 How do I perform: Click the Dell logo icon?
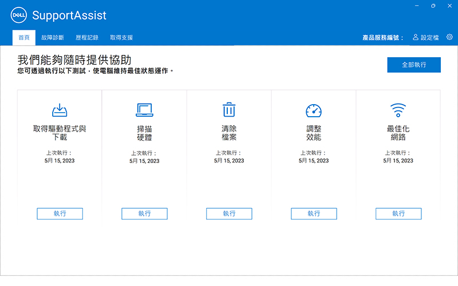click(19, 15)
